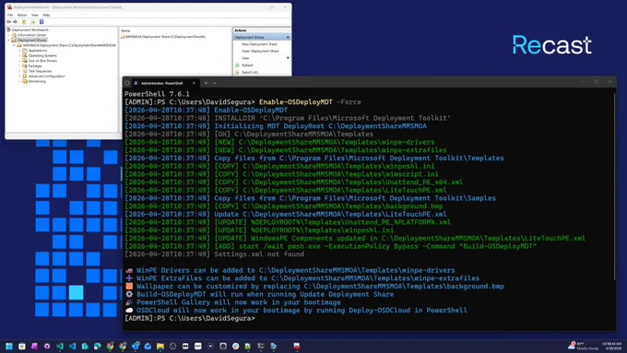Open the red Deployment Workbench taskbar icon
The height and width of the screenshot is (353, 627).
[x=297, y=347]
